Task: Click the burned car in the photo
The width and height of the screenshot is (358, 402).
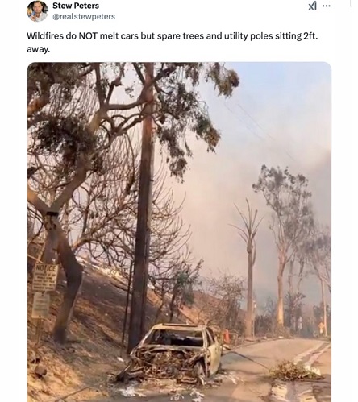Action: [172, 353]
